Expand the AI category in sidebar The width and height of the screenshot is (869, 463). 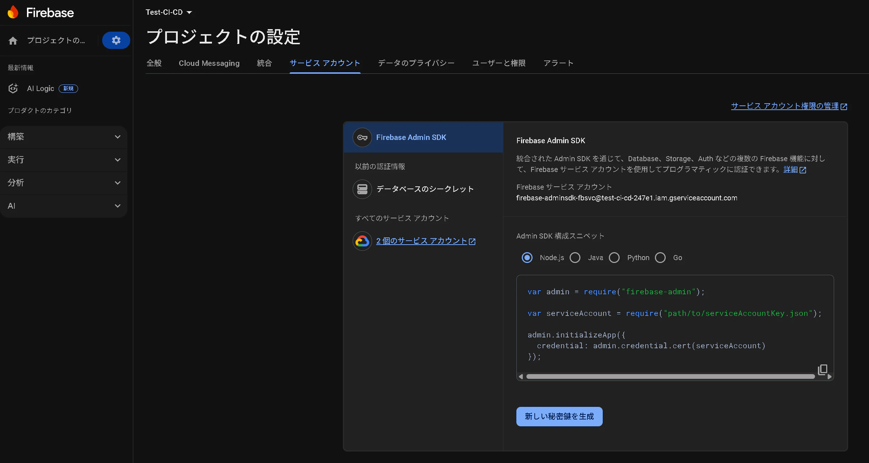pos(64,206)
